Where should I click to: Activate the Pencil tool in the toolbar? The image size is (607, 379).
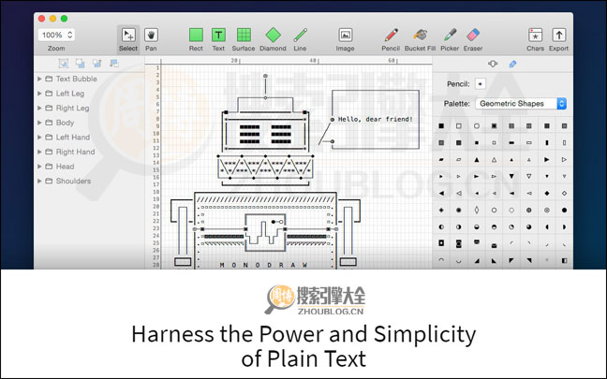click(391, 39)
